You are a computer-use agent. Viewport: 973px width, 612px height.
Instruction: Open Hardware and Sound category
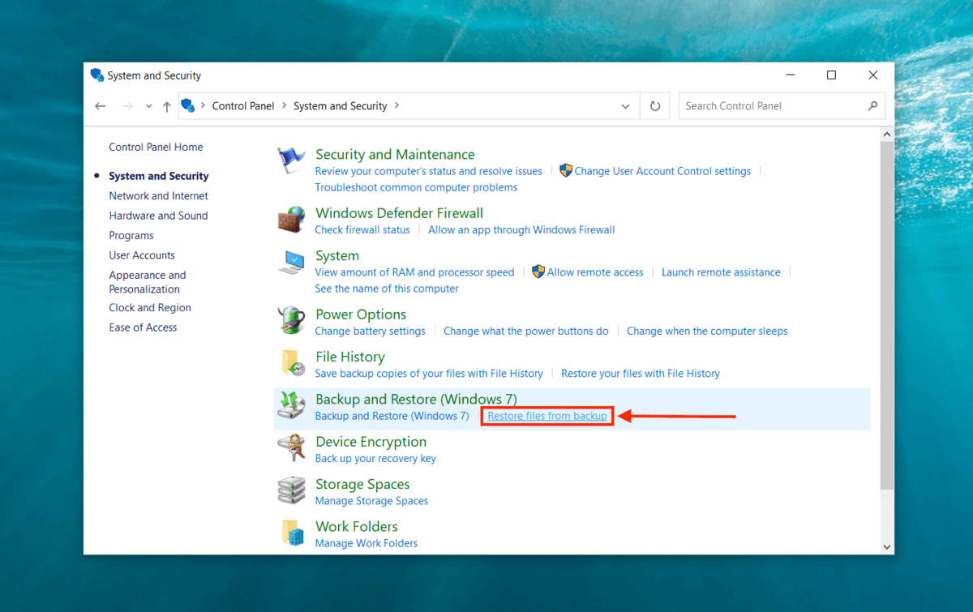[x=158, y=216]
